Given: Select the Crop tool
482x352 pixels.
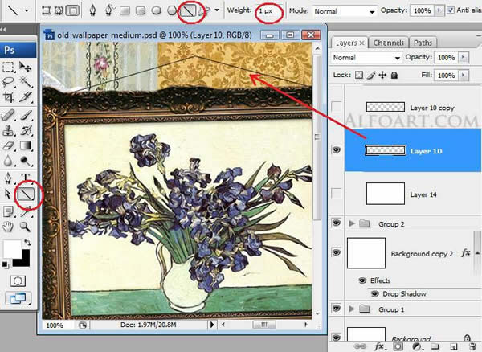Looking at the screenshot, I should tap(8, 98).
